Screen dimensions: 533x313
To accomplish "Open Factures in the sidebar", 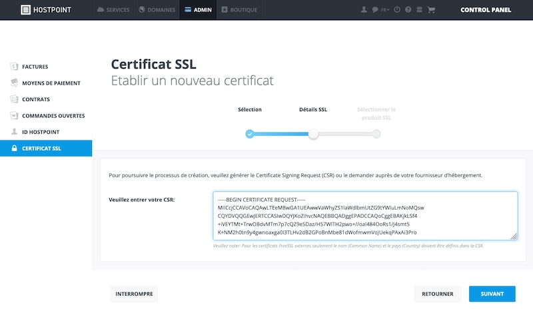I will 46,67.
